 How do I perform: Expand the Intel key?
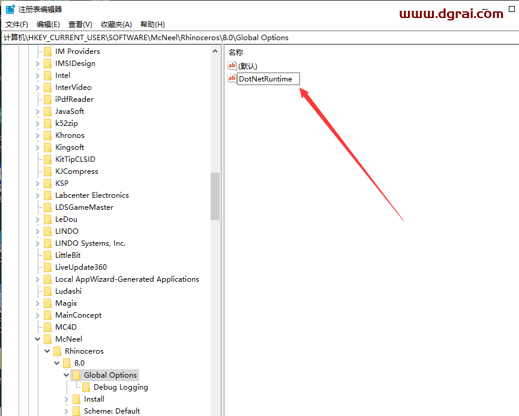tap(37, 76)
